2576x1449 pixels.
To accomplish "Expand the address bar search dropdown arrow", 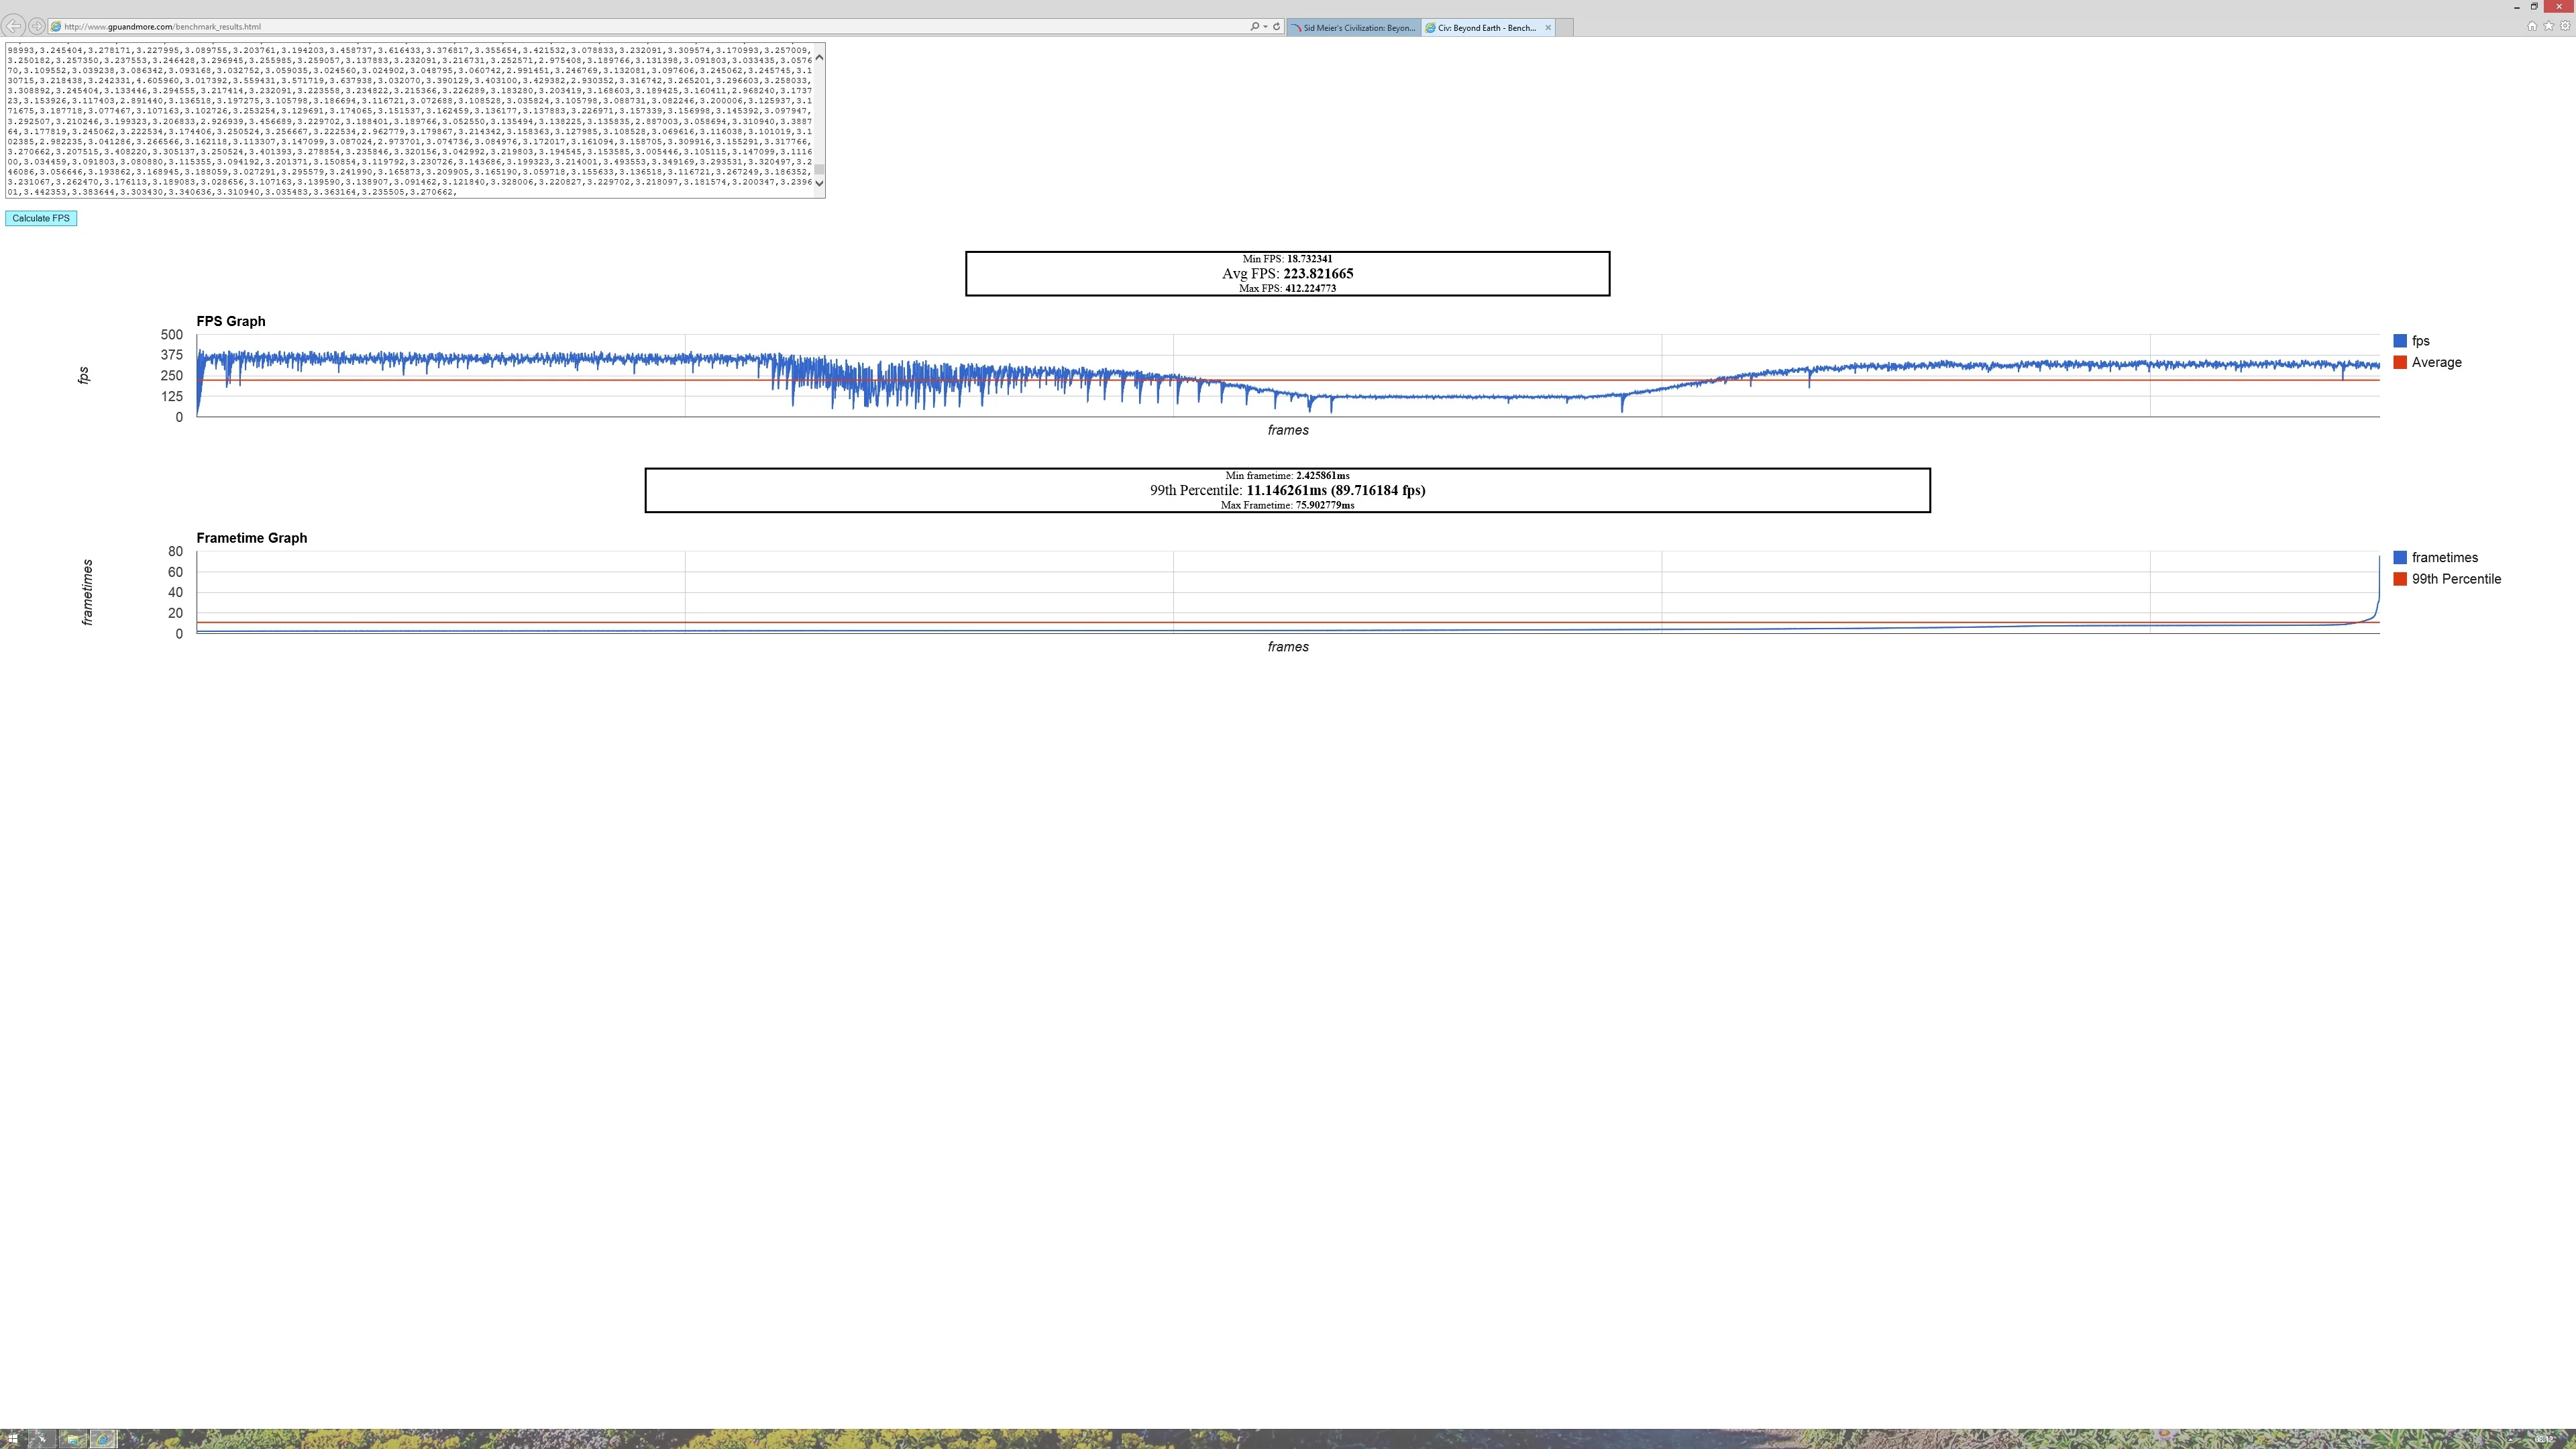I will coord(1265,27).
